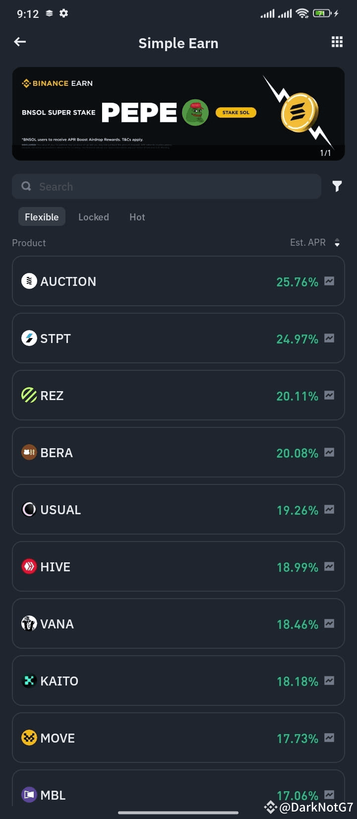
Task: Open the filter funnel icon
Action: pyautogui.click(x=337, y=187)
